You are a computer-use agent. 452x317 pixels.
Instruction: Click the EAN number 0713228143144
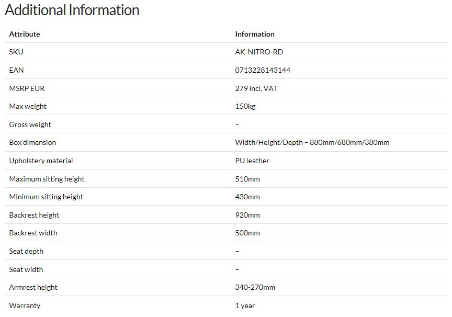(263, 70)
